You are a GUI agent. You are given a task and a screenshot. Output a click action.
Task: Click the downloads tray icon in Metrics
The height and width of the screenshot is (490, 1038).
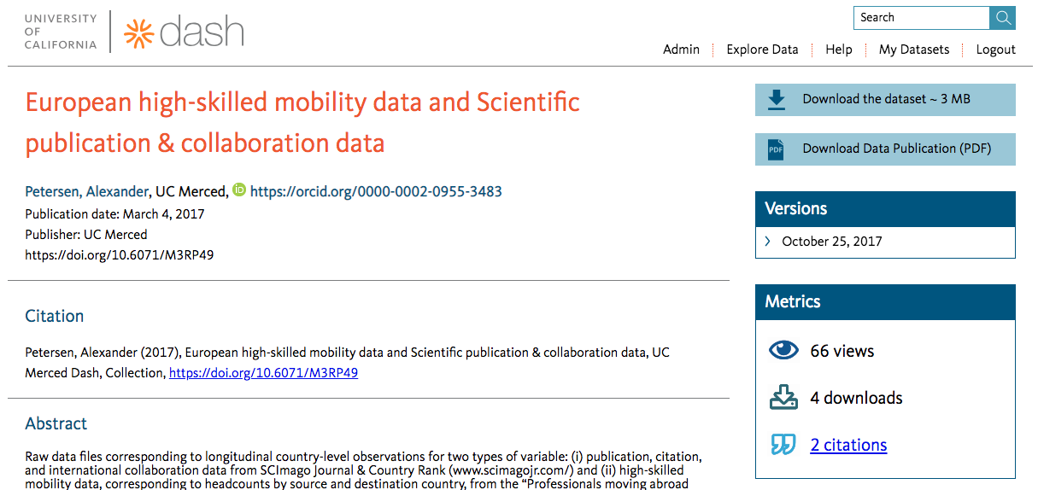click(x=783, y=398)
